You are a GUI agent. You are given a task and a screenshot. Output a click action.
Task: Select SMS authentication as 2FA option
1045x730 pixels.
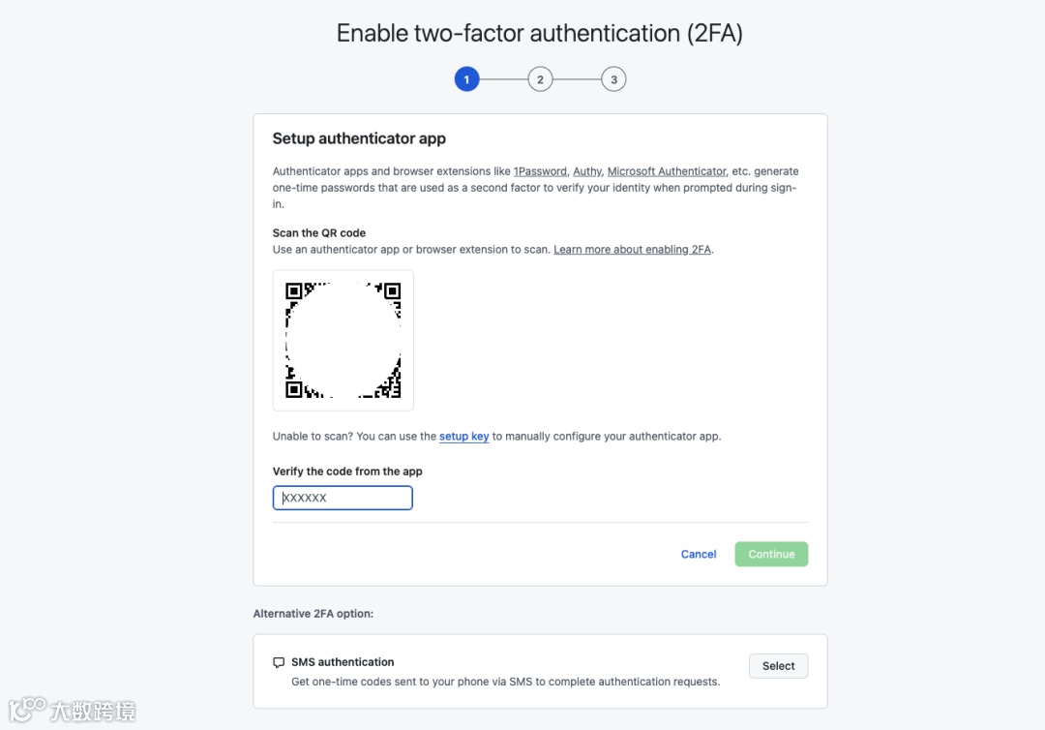tap(778, 666)
